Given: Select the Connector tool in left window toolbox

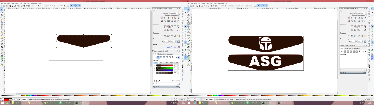Looking at the screenshot, I should tap(2, 64).
